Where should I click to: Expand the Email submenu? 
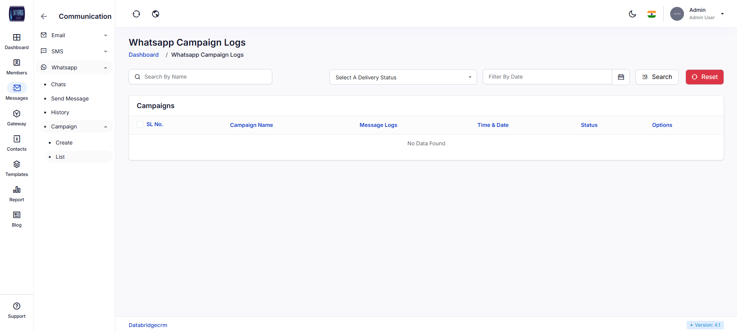coord(75,35)
